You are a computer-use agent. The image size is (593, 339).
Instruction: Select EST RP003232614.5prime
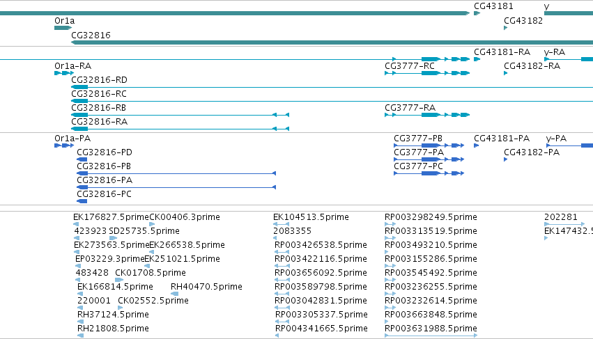tap(431, 301)
